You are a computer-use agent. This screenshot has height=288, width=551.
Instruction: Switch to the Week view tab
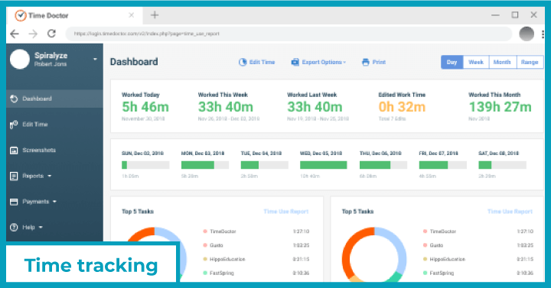pos(476,62)
